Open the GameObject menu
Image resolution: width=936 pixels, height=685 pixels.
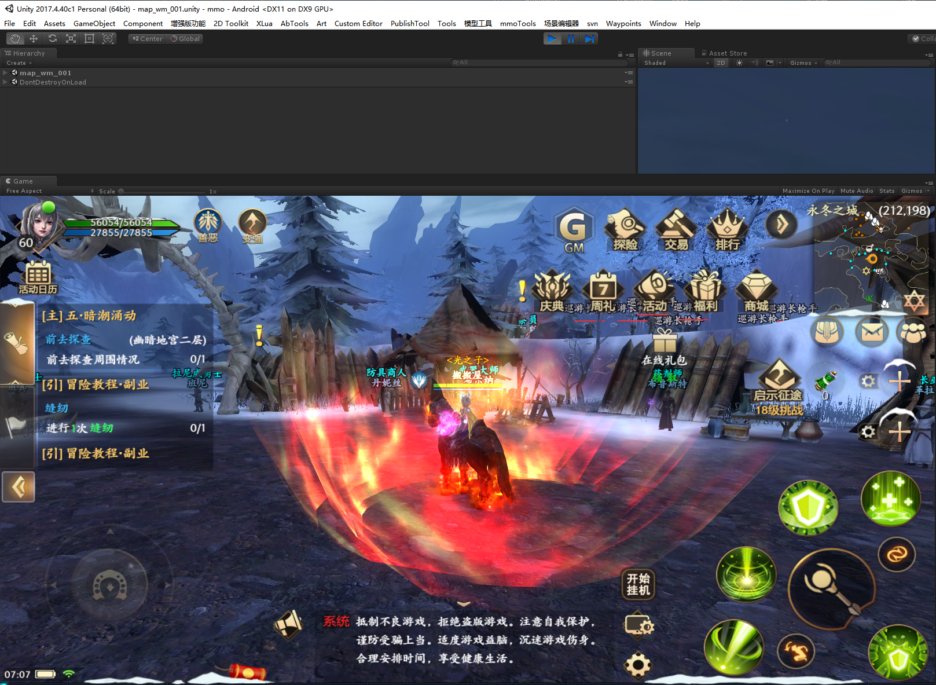click(x=94, y=24)
